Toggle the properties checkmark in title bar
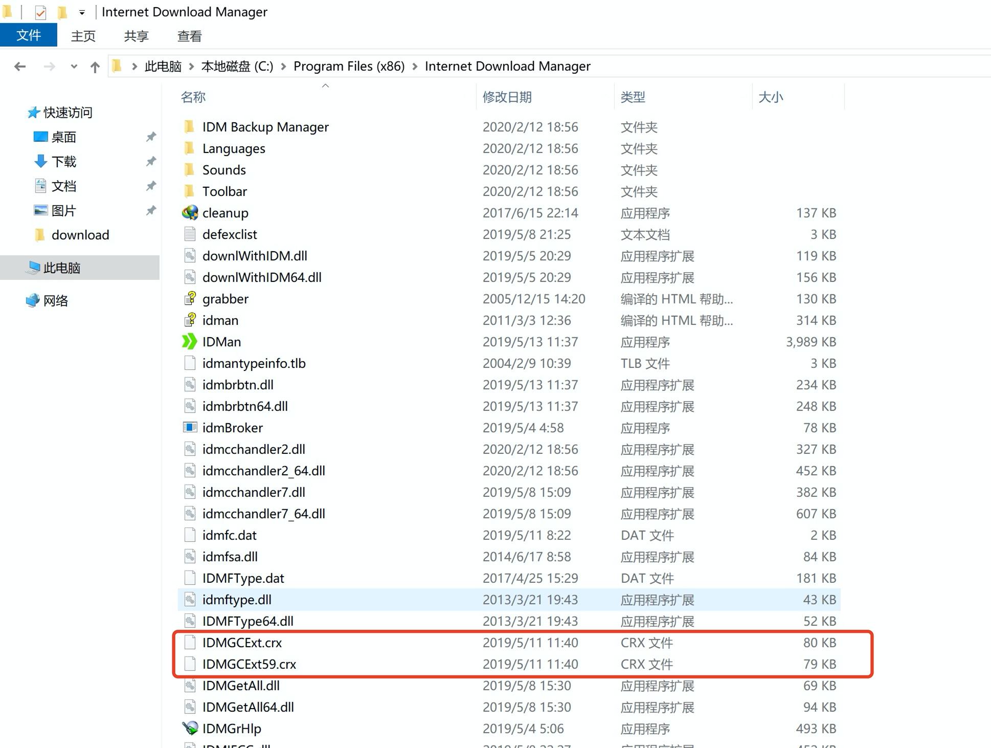The width and height of the screenshot is (991, 748). click(x=40, y=12)
